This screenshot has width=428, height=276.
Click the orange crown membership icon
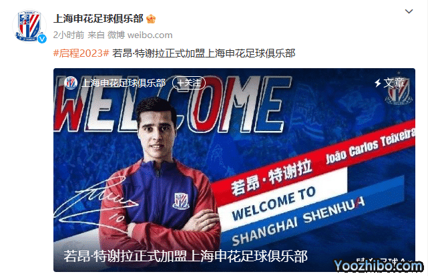click(151, 19)
